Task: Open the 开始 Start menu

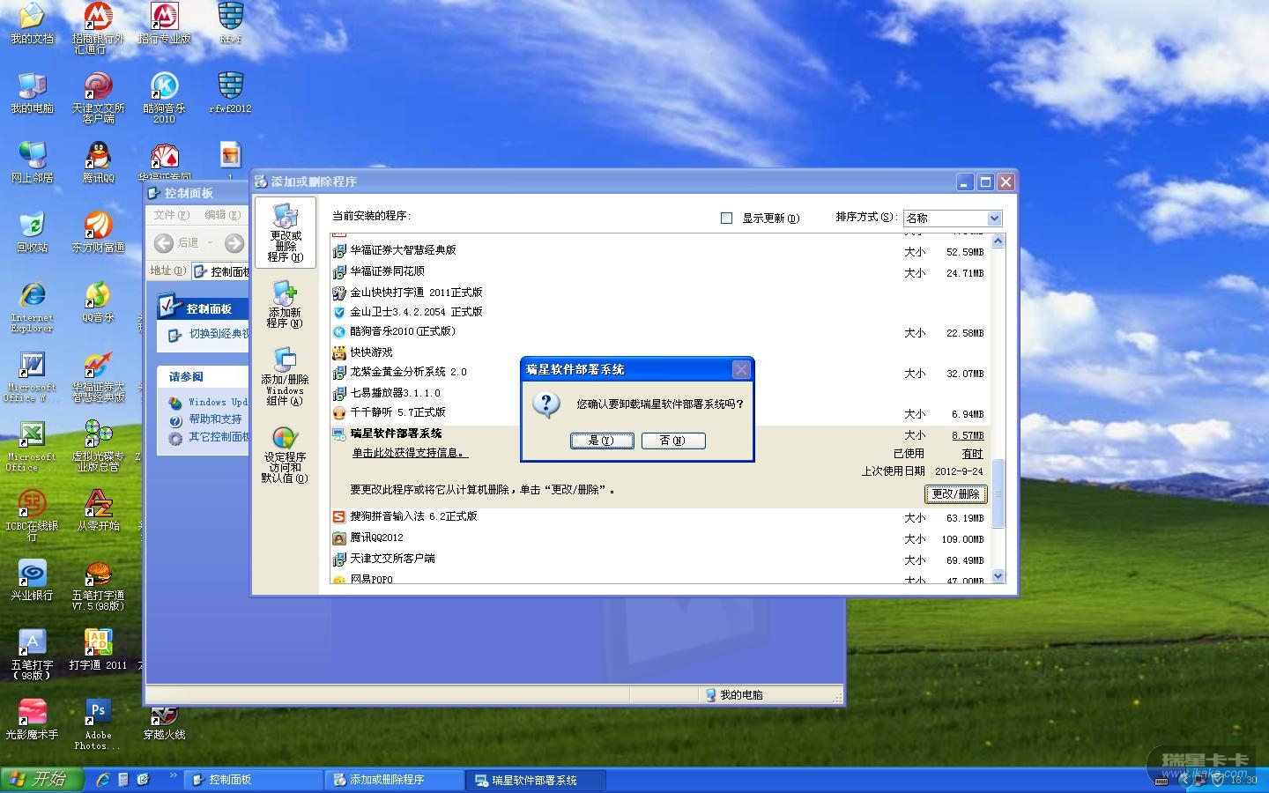Action: [x=41, y=780]
